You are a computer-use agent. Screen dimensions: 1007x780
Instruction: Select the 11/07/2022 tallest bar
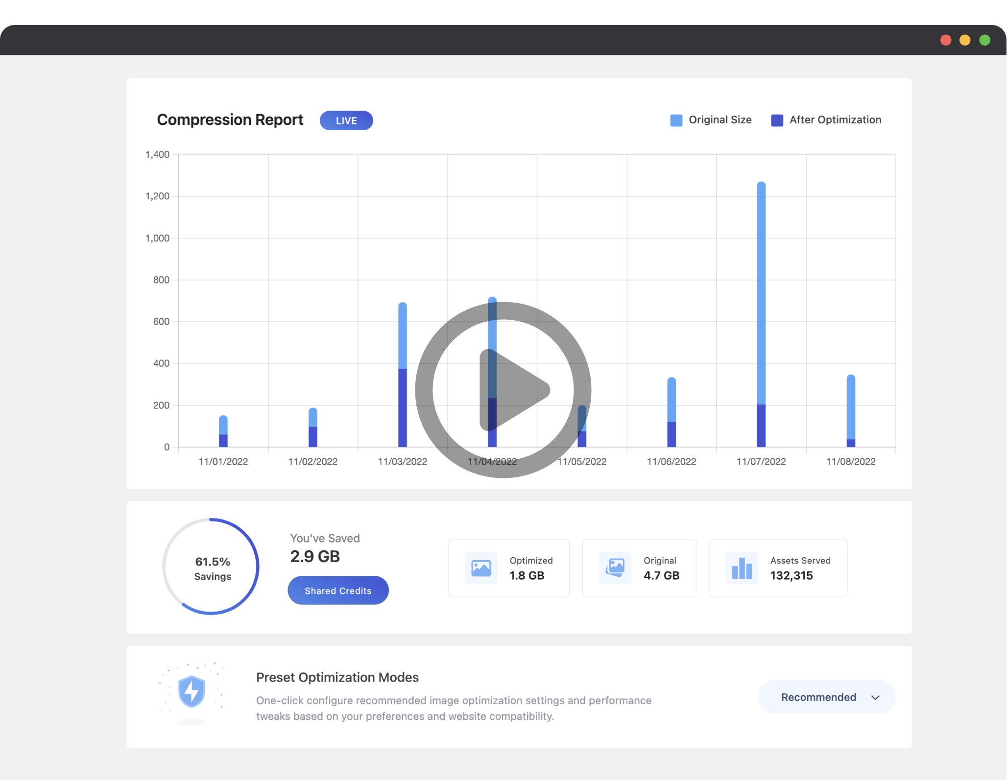pos(761,314)
